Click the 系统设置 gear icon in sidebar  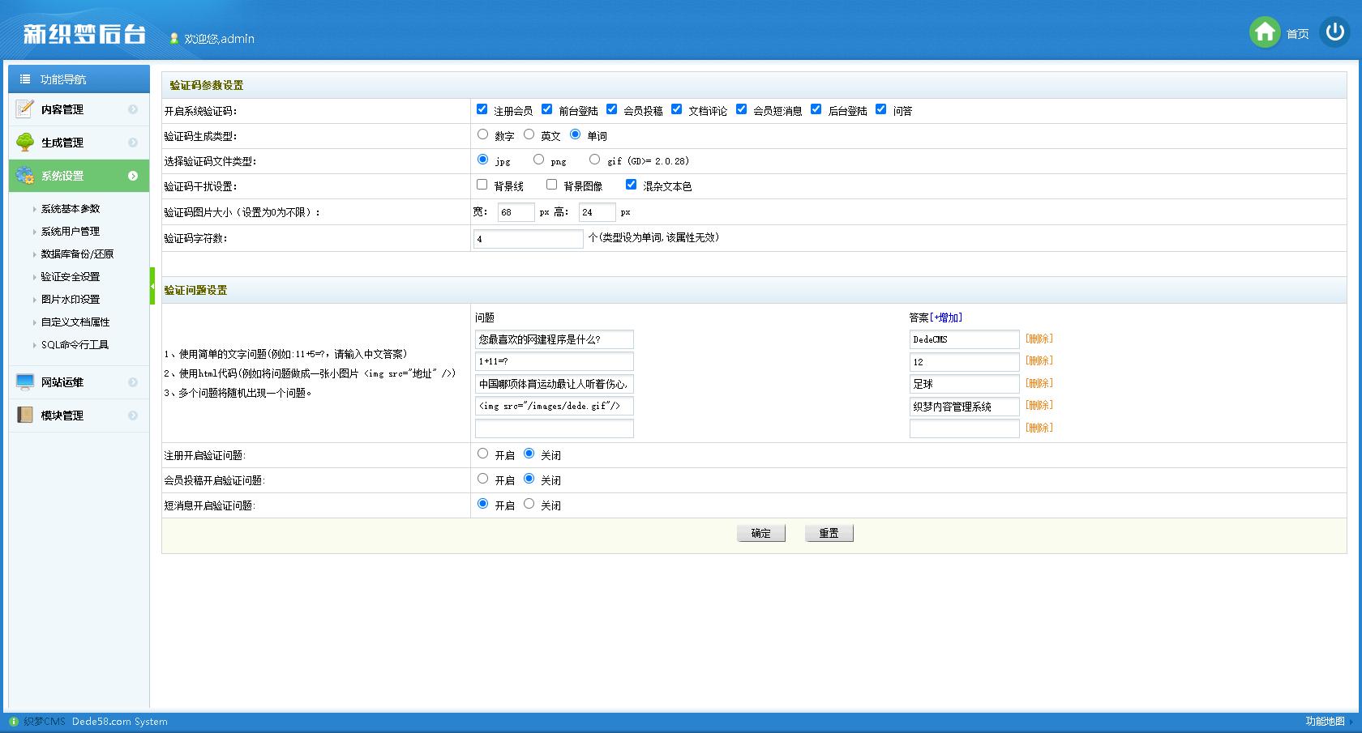tap(24, 175)
